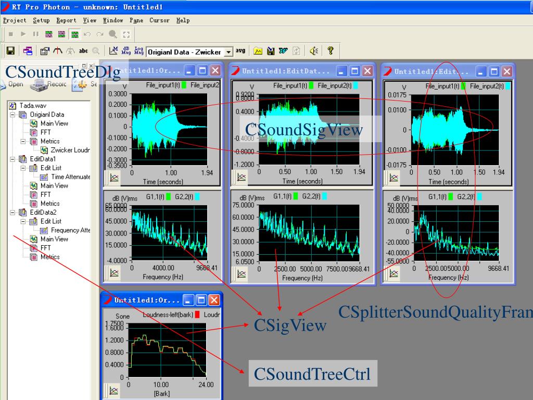Click cyan File_input2(t) swatch in Untitled1:EditDat window
533x400 pixels.
click(x=356, y=86)
